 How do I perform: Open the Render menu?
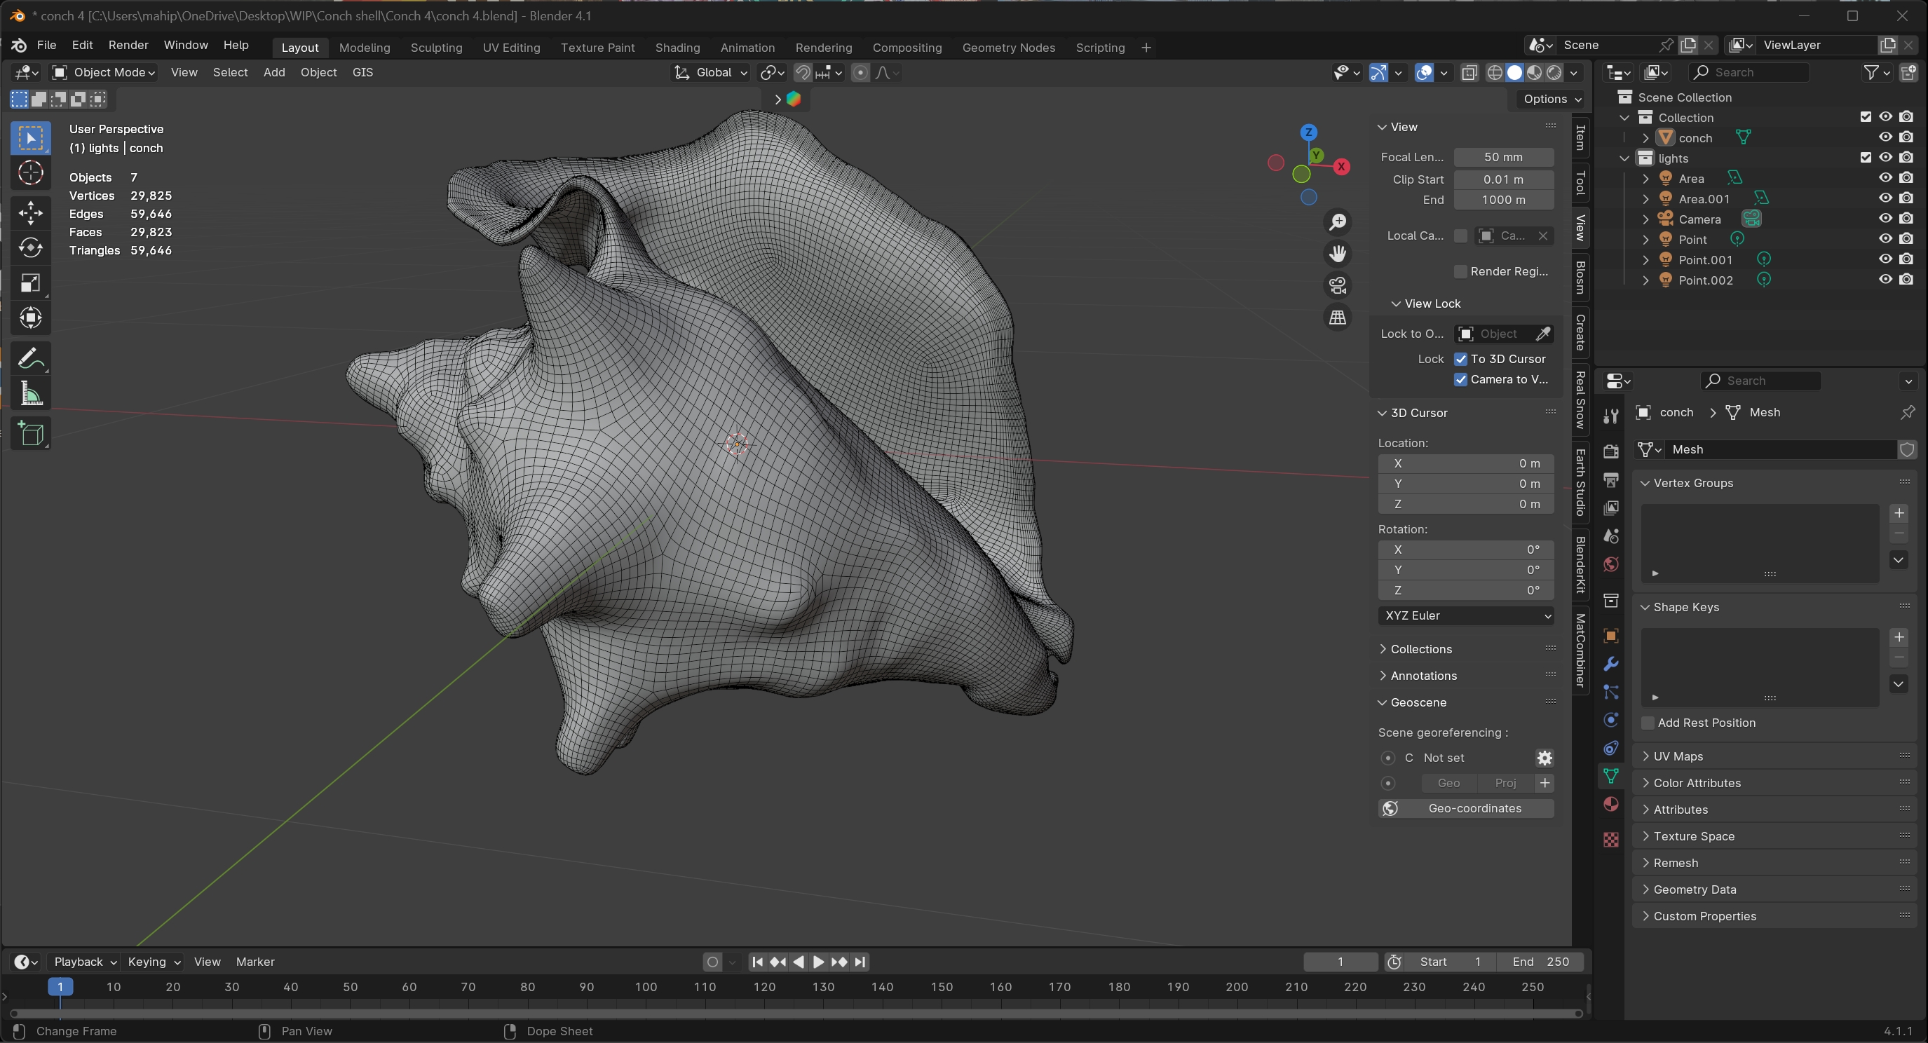click(x=128, y=45)
